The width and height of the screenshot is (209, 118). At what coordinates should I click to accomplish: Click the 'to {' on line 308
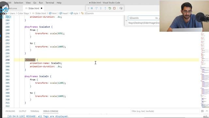pos(33,93)
